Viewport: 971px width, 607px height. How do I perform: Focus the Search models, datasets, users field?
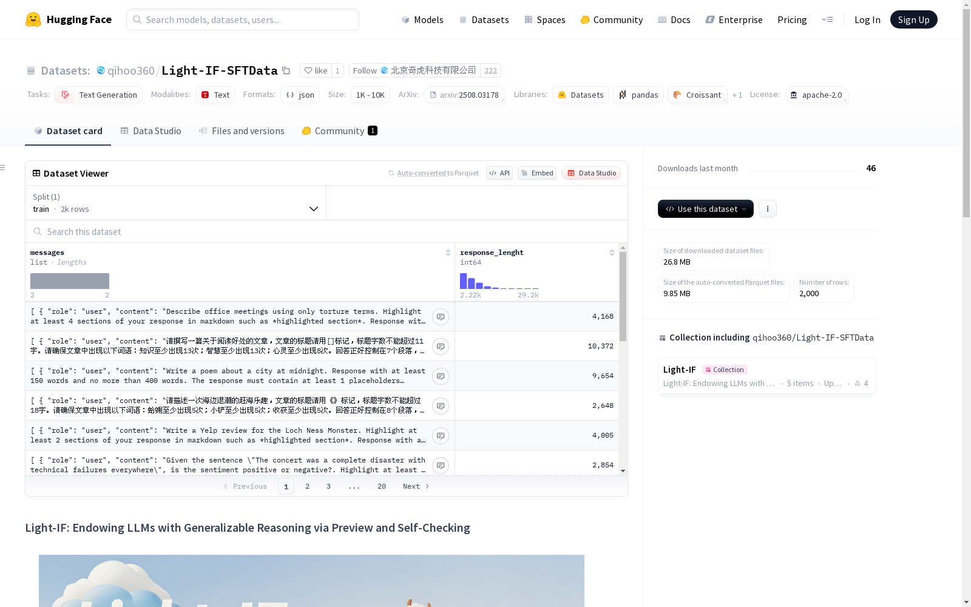[x=243, y=19]
